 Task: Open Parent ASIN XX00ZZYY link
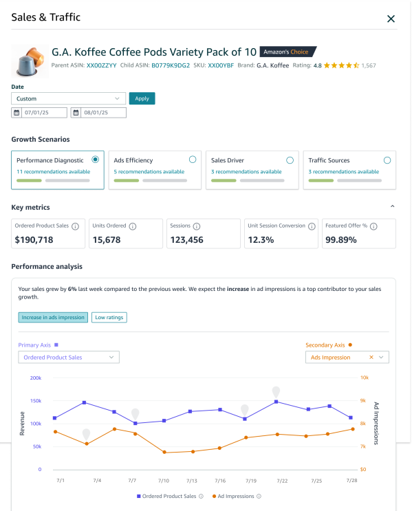point(101,65)
